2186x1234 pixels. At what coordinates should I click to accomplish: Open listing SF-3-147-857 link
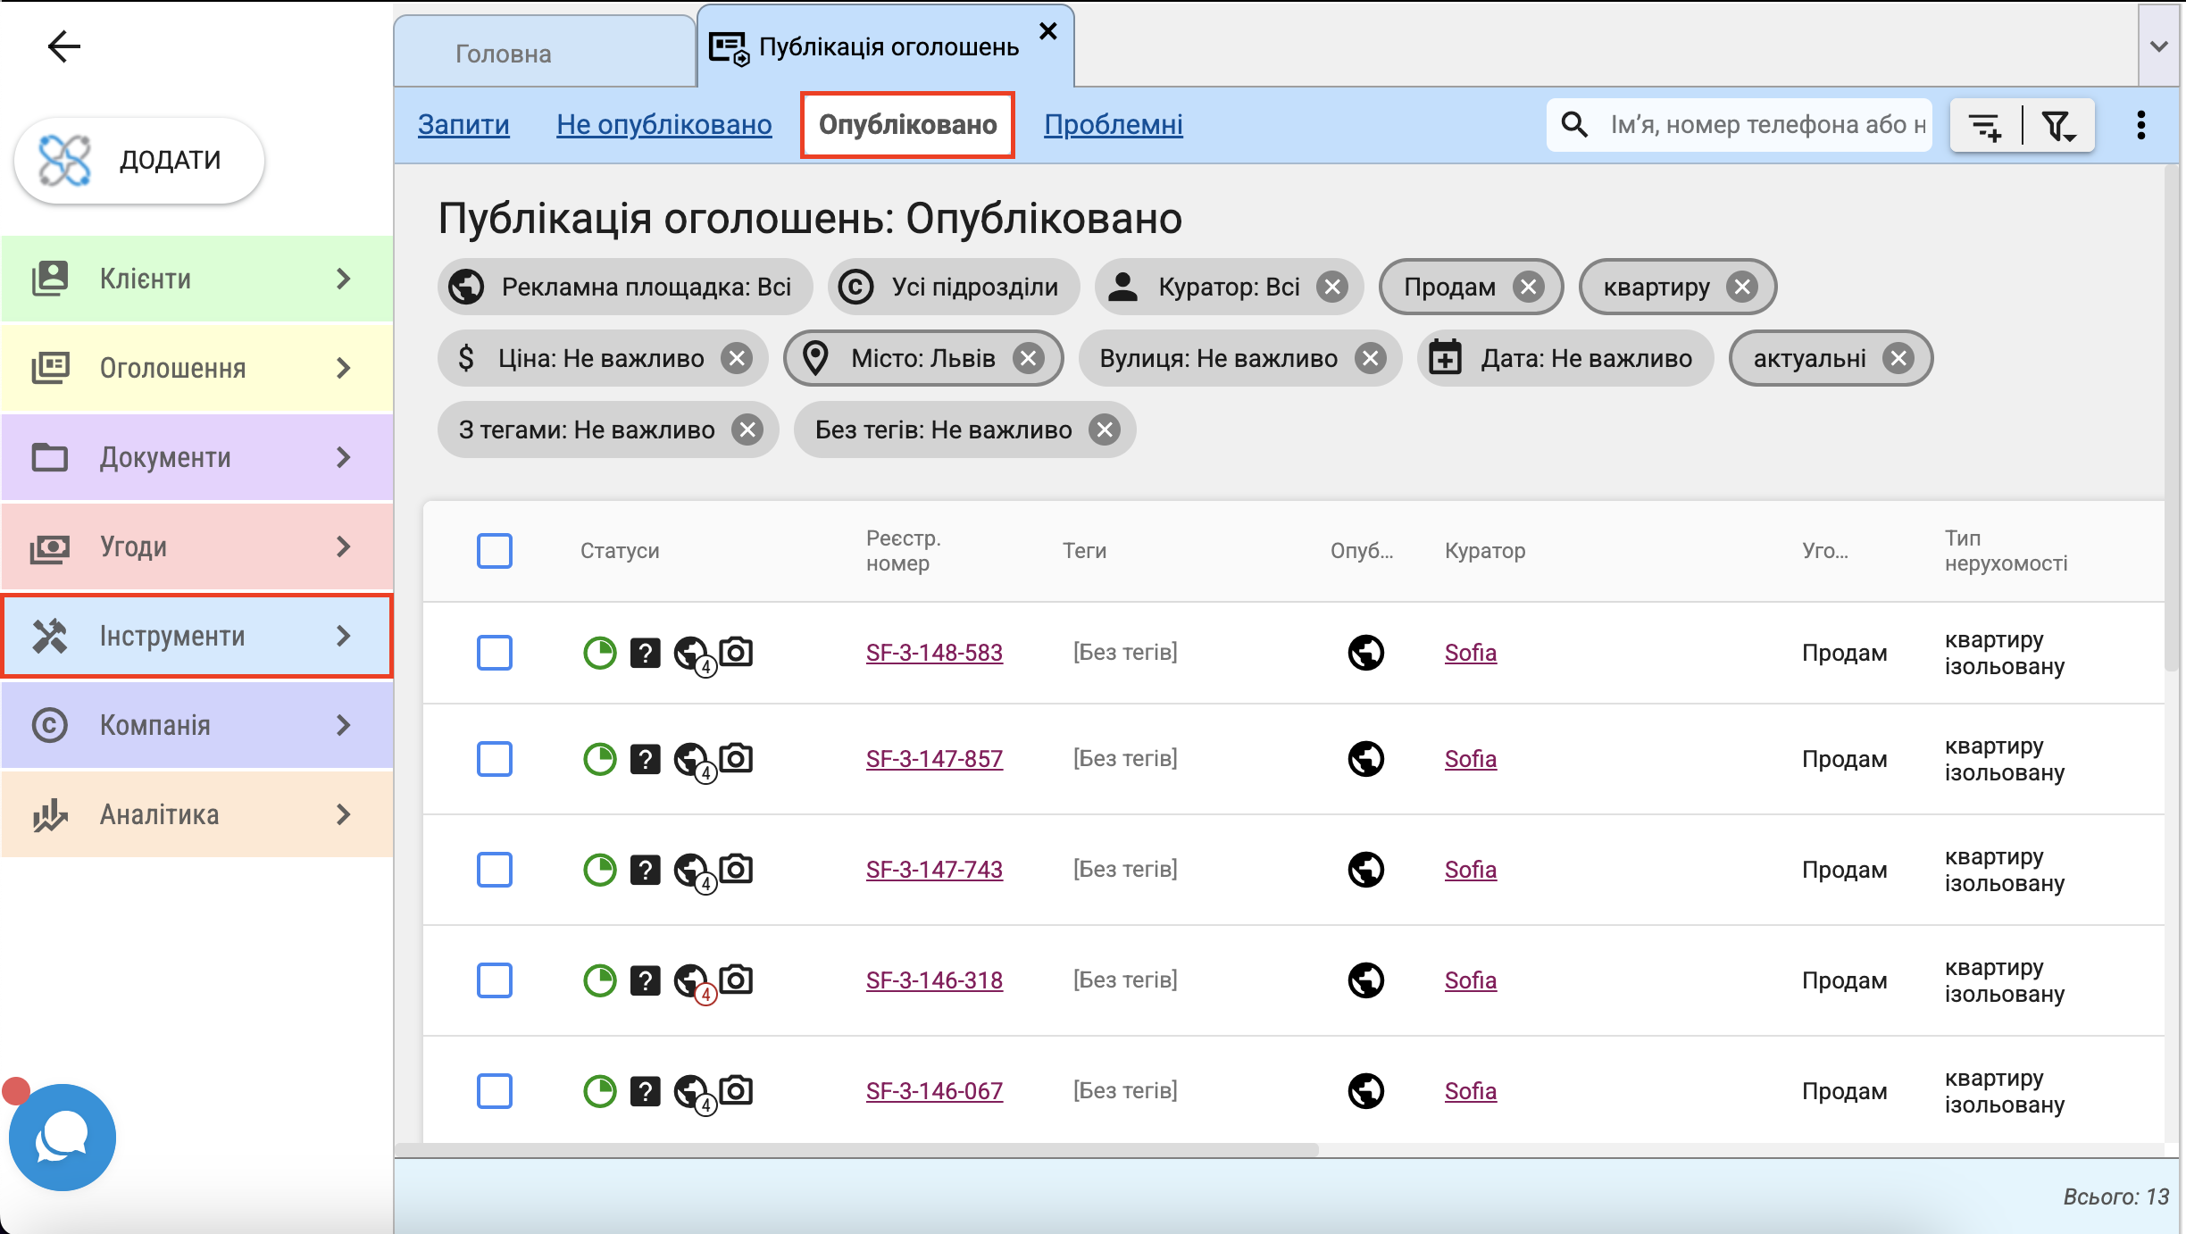tap(934, 759)
